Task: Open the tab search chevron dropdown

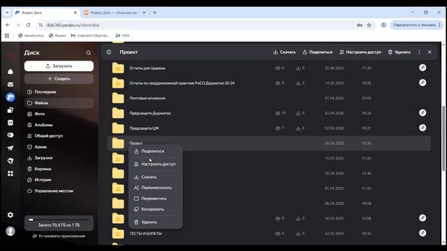Action: click(x=7, y=13)
